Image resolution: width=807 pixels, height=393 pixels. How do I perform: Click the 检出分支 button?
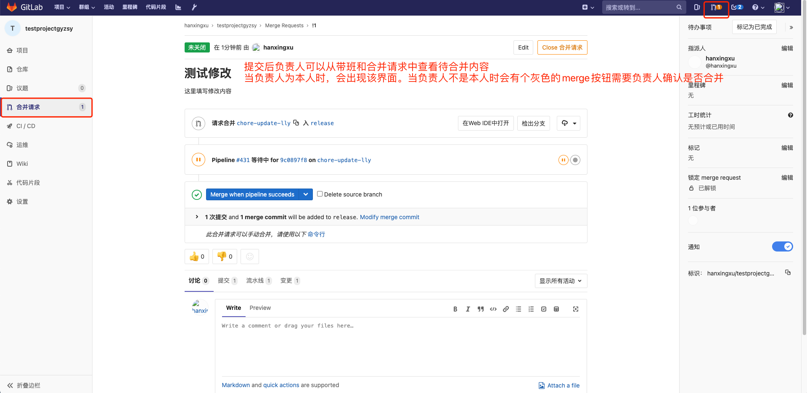[x=533, y=123]
